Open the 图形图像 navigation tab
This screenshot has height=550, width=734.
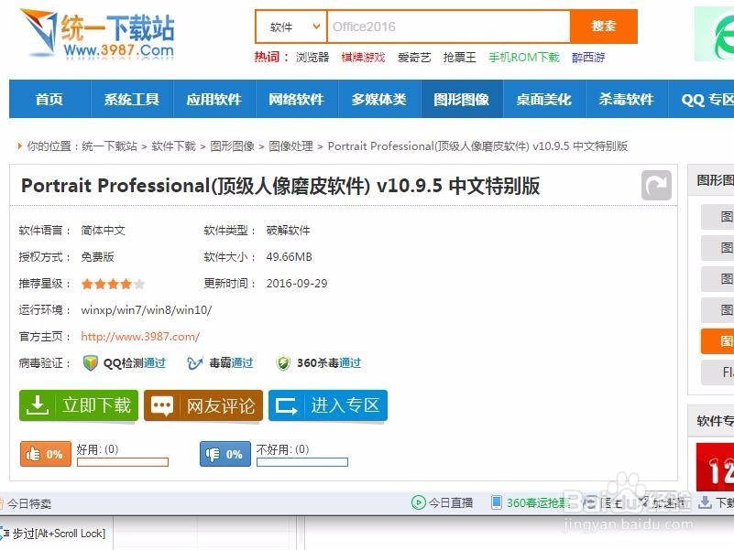click(462, 99)
